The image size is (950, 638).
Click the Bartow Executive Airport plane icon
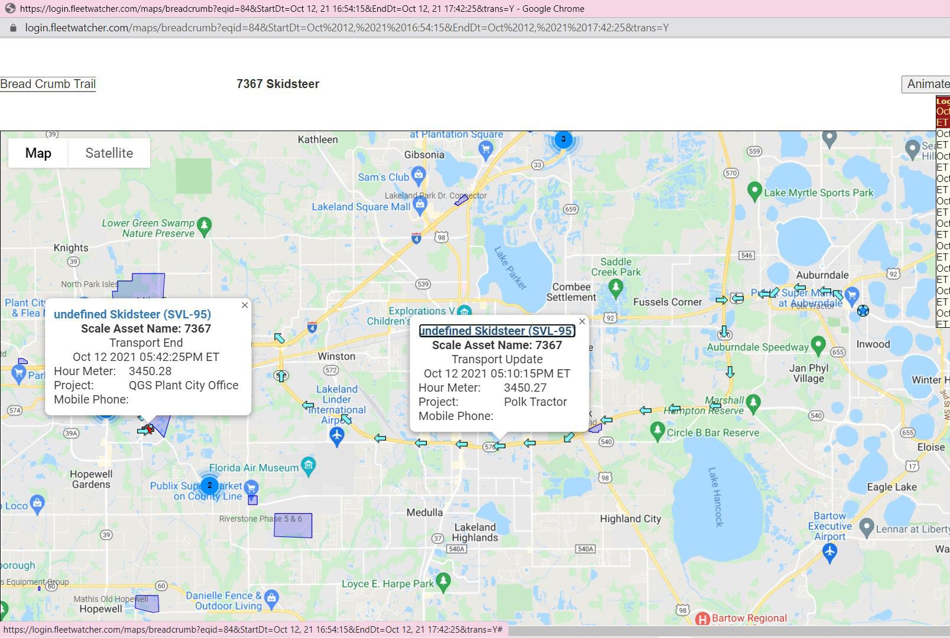829,552
